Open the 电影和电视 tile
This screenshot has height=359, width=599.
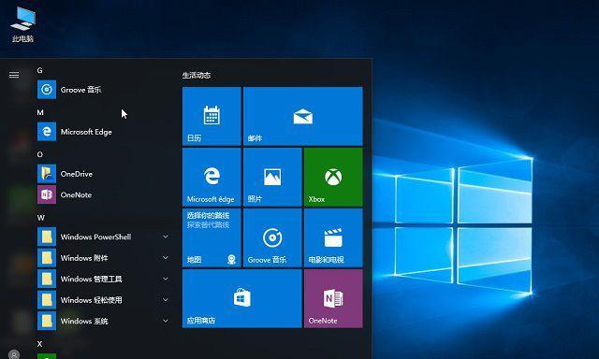click(333, 237)
